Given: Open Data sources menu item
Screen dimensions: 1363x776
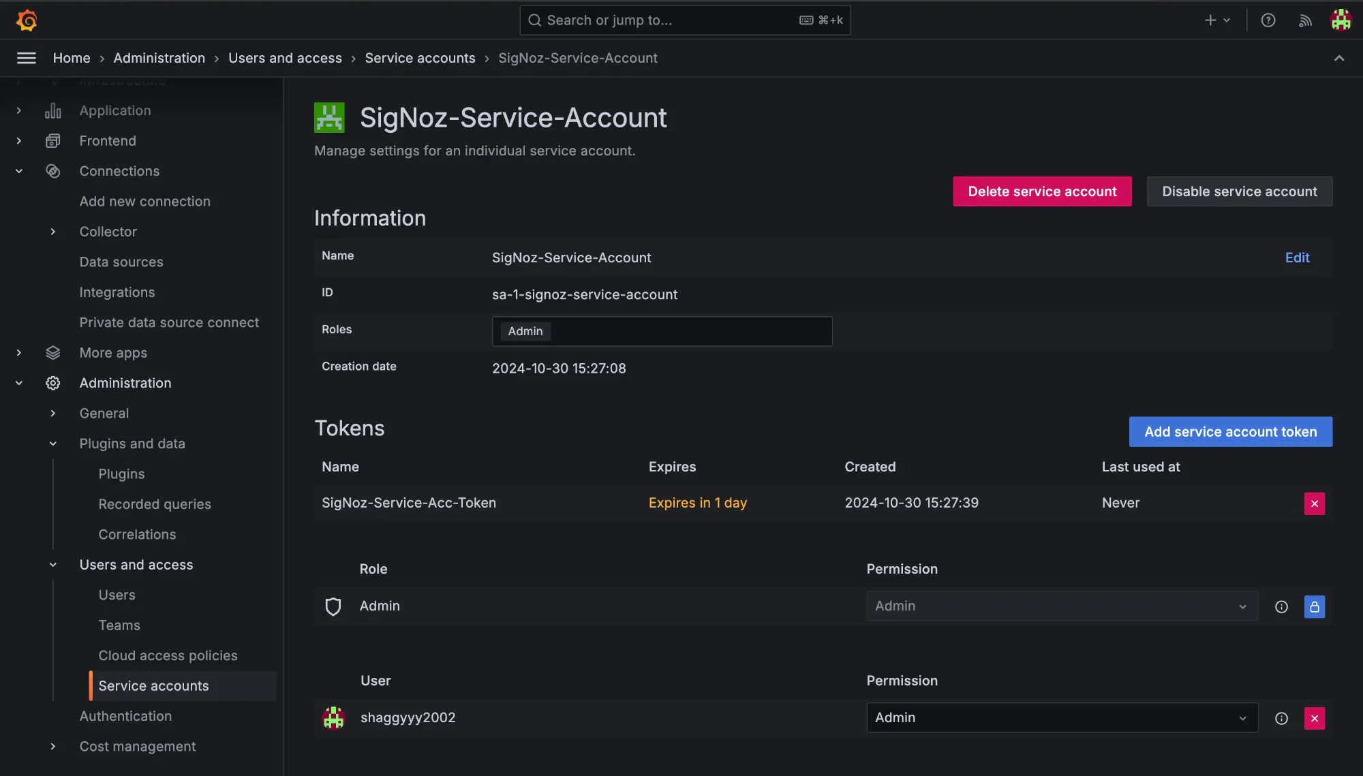Looking at the screenshot, I should pos(121,262).
